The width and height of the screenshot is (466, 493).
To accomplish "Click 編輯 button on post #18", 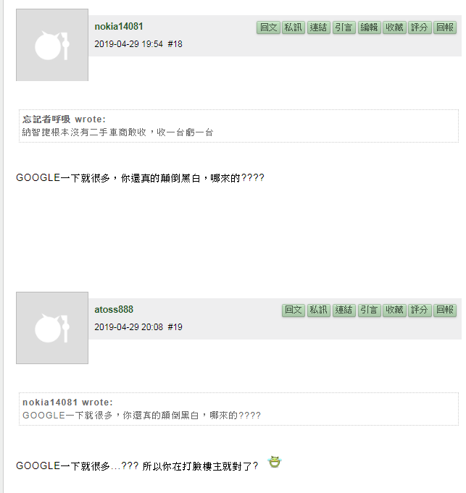I will [369, 28].
